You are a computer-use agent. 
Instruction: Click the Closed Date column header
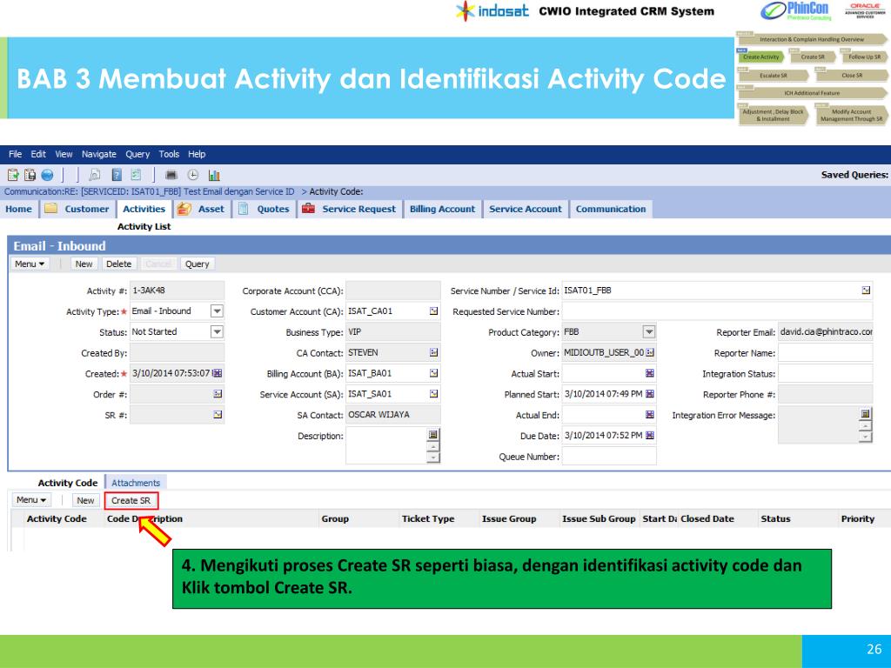(x=707, y=518)
